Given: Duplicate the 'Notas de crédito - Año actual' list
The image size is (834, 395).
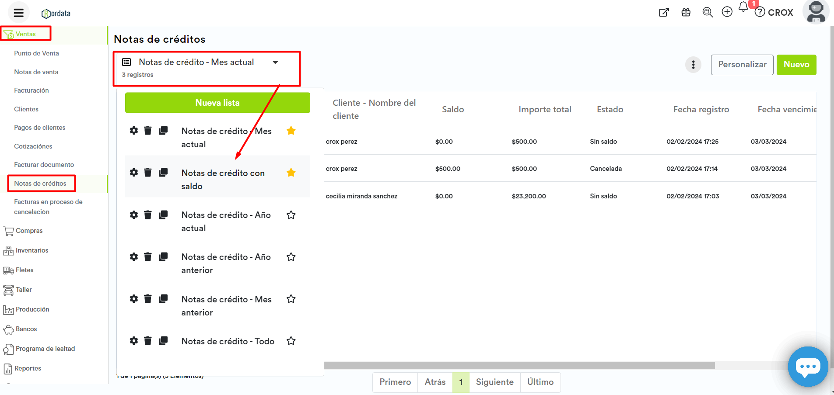Looking at the screenshot, I should click(x=163, y=215).
